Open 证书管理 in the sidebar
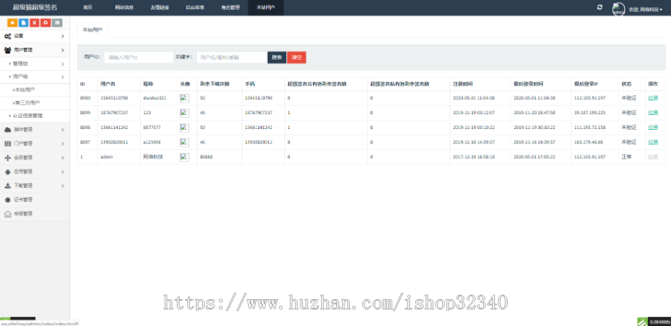This screenshot has width=671, height=326. [x=23, y=199]
